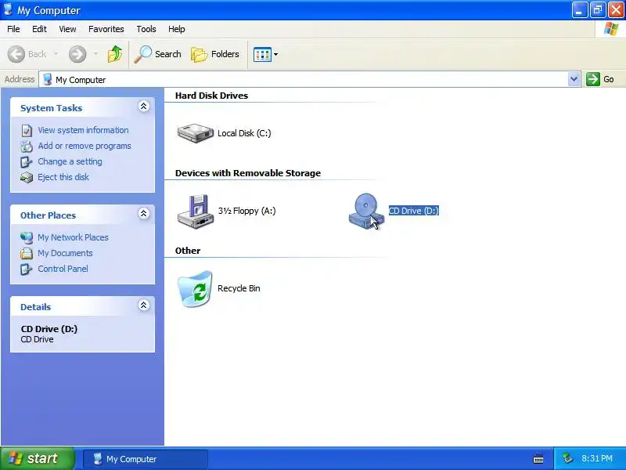Collapse the Other Places panel
Image resolution: width=626 pixels, height=470 pixels.
(144, 213)
